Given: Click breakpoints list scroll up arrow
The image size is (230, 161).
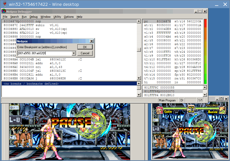Looking at the screenshot, I should (x=139, y=84).
